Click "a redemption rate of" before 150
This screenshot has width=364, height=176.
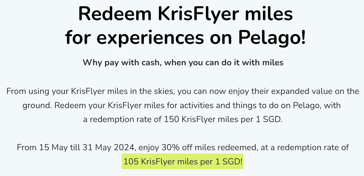click(122, 119)
